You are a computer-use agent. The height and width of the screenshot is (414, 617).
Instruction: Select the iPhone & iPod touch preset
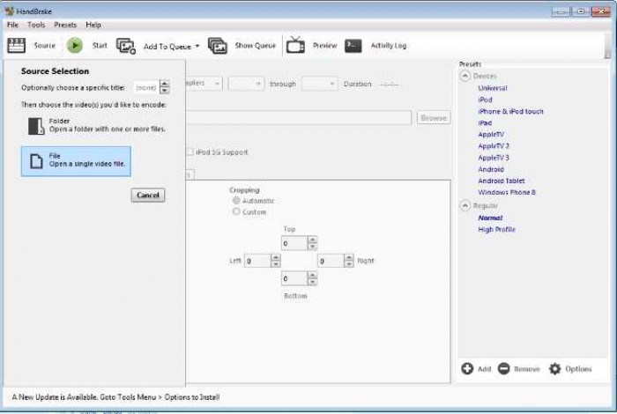(510, 111)
